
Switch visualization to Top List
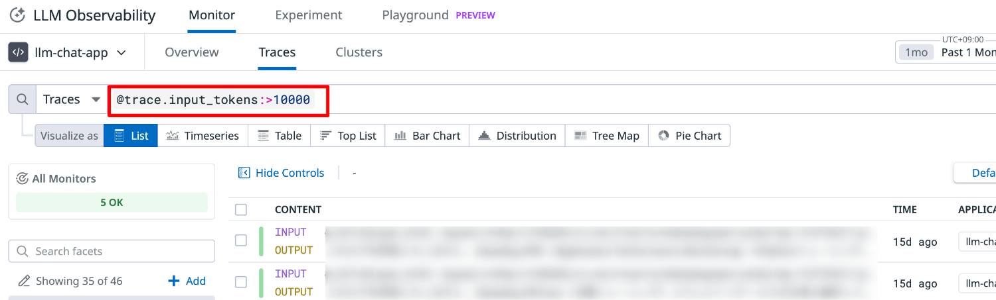[x=347, y=136]
